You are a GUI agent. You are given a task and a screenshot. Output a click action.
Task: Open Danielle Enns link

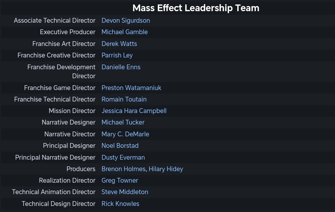[121, 67]
